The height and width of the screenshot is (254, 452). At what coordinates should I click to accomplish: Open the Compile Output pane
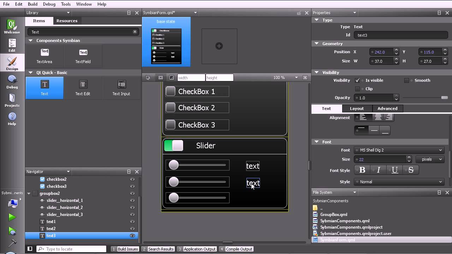(236, 249)
